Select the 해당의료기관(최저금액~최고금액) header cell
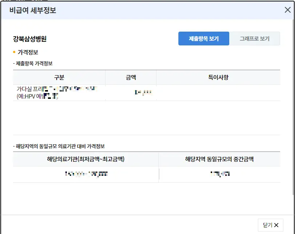The height and width of the screenshot is (234, 295). pyautogui.click(x=86, y=160)
